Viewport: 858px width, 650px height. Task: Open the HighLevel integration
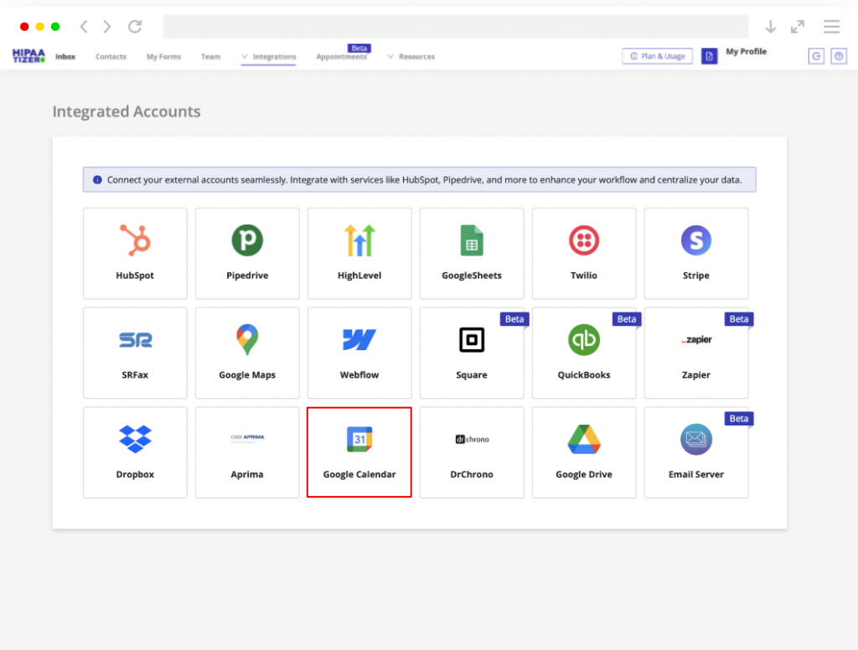(359, 253)
